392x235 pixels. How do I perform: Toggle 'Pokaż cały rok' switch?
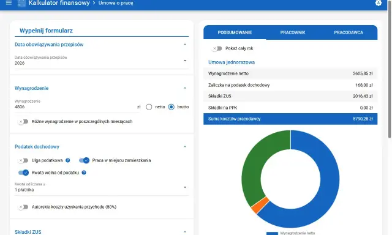216,48
